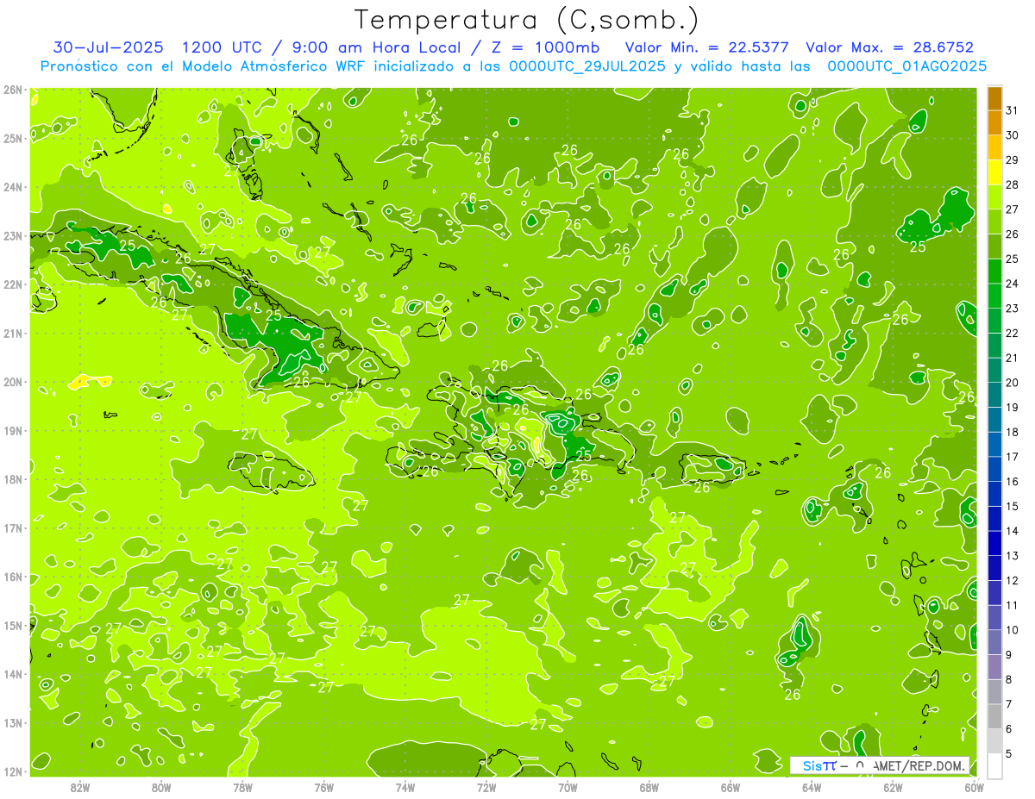
Task: Click the brown swatch above 31 in legend
Action: coord(994,98)
